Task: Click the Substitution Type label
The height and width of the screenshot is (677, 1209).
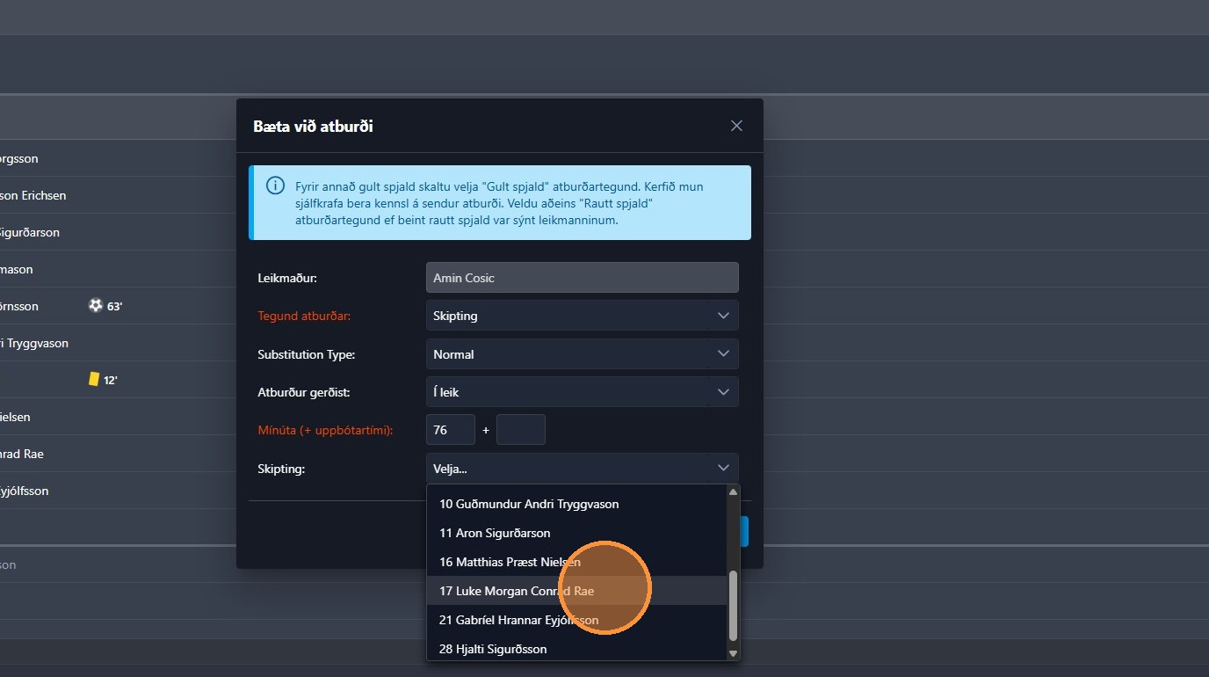Action: (306, 354)
